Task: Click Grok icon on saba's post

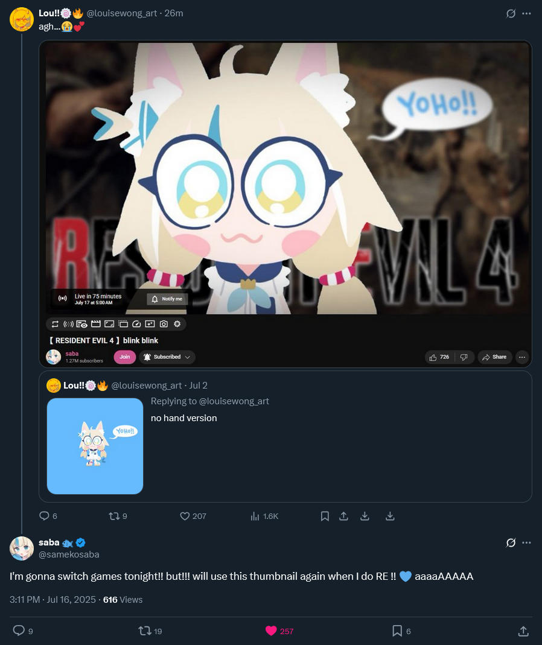Action: 511,542
